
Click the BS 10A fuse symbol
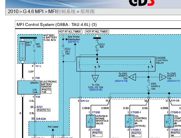pyautogui.click(x=34, y=45)
